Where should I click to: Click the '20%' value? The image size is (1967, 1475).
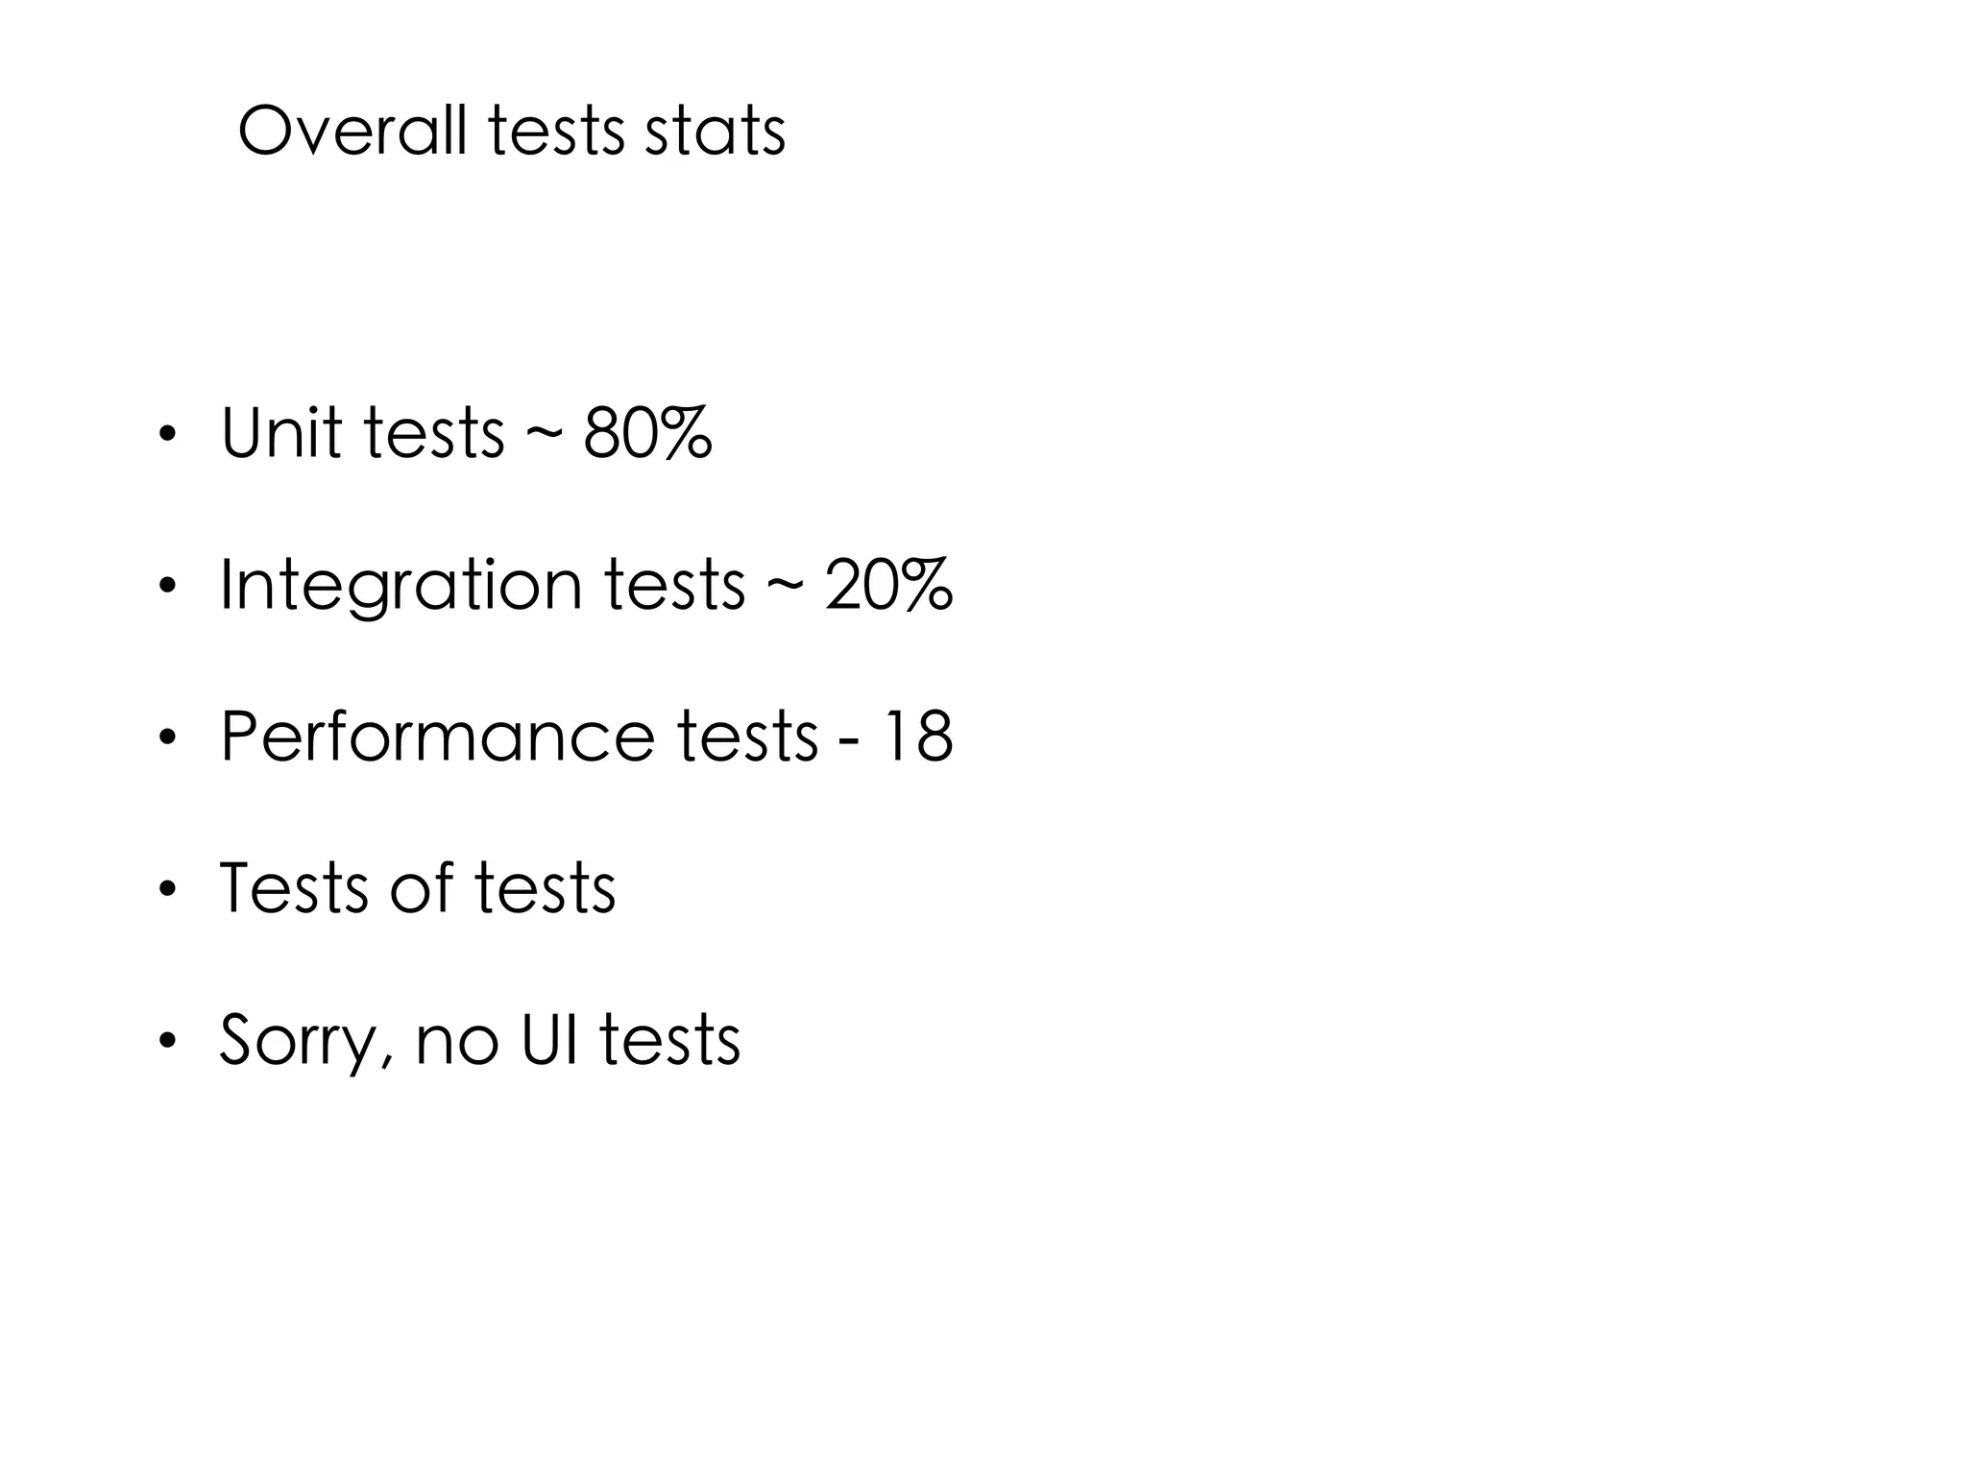tap(889, 585)
